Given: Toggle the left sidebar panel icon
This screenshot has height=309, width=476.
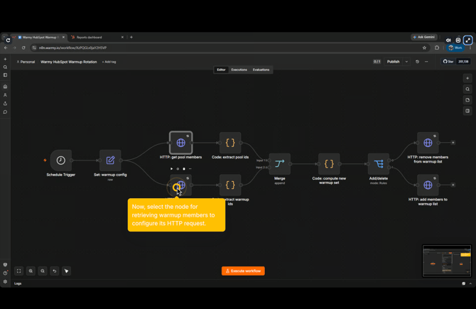Looking at the screenshot, I should click(x=5, y=75).
